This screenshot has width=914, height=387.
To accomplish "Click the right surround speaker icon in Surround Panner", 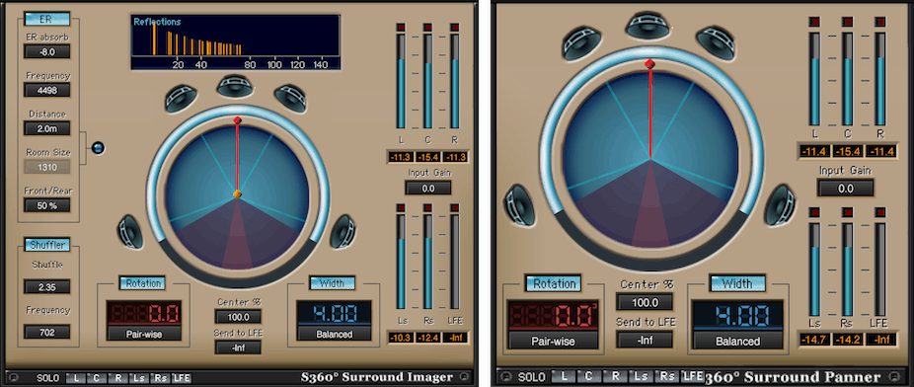I will [780, 204].
